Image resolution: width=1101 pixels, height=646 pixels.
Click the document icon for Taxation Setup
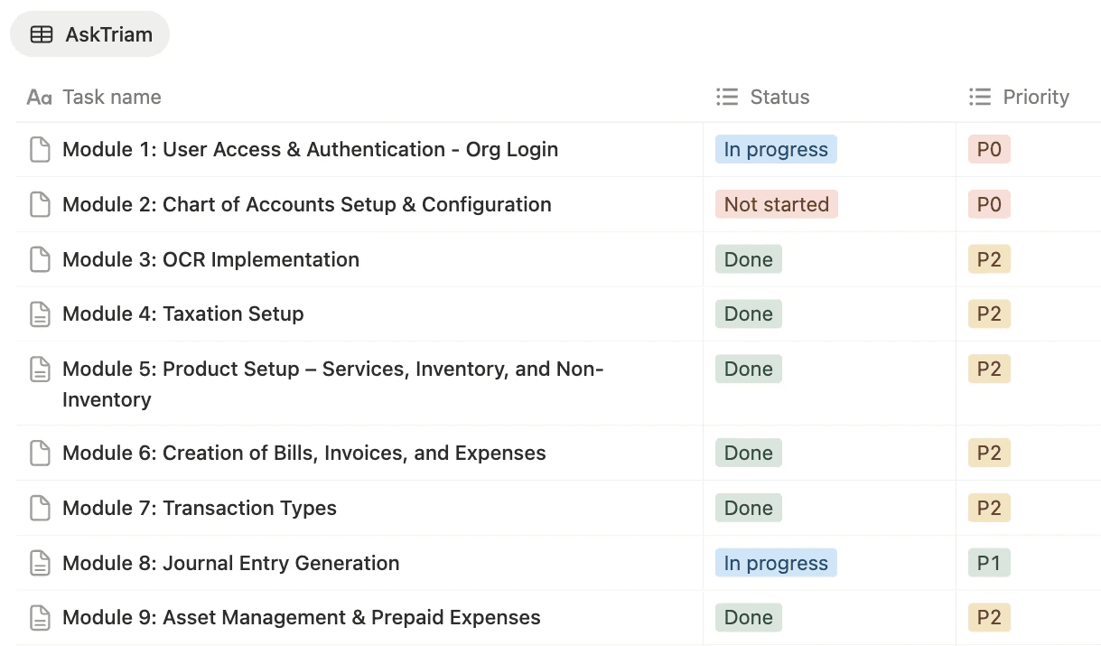40,314
